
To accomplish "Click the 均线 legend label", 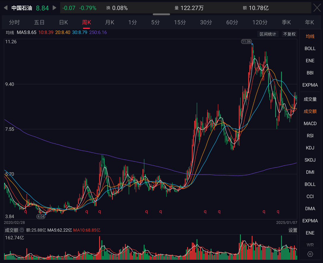I will coord(10,33).
